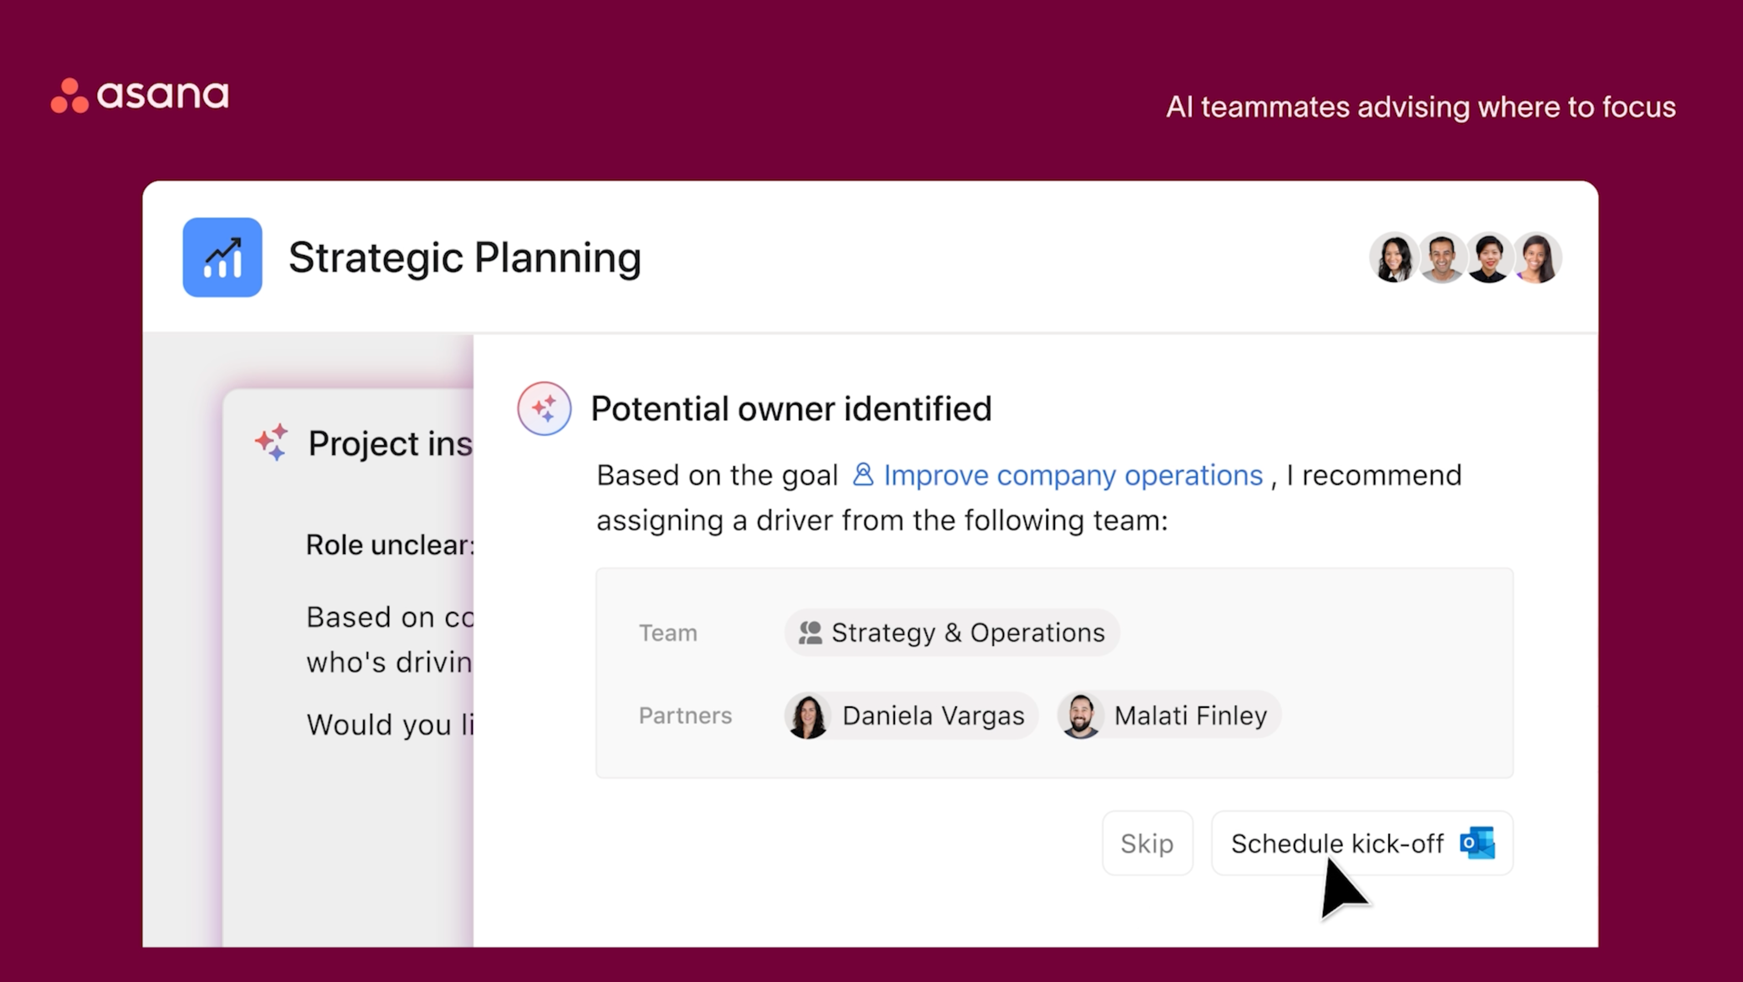This screenshot has height=982, width=1743.
Task: Click the team icon in Strategy & Operations chip
Action: point(810,633)
